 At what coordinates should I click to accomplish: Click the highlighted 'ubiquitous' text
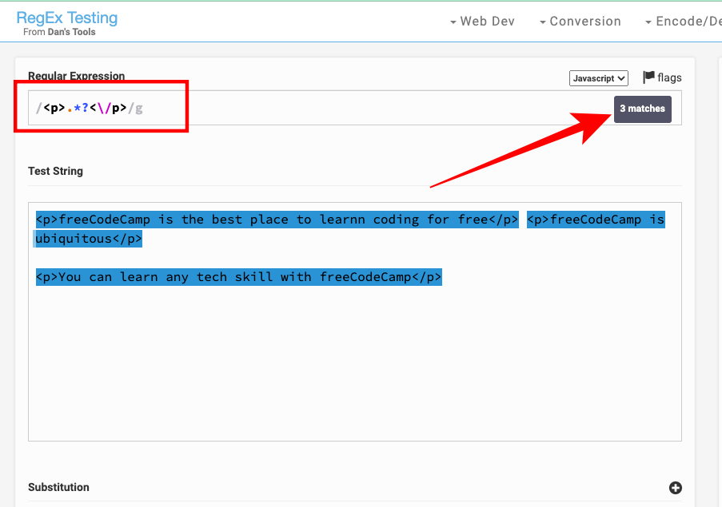pyautogui.click(x=88, y=239)
